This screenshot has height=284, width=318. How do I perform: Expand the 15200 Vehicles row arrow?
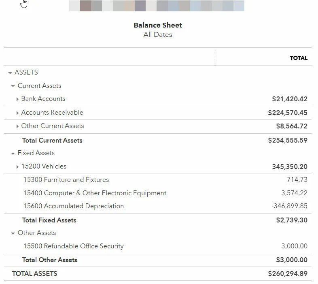pyautogui.click(x=17, y=167)
